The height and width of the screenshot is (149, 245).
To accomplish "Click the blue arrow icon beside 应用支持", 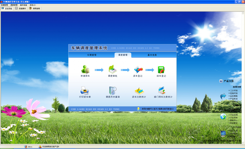I will [223, 96].
